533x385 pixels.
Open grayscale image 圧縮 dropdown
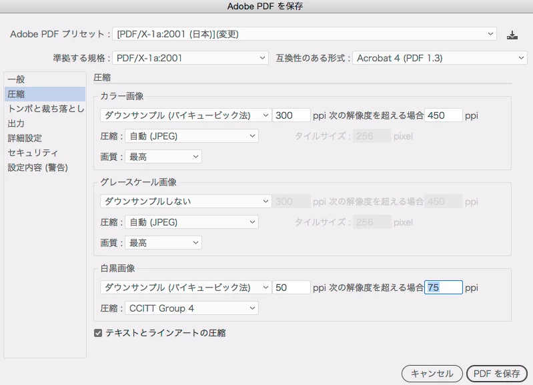point(191,222)
